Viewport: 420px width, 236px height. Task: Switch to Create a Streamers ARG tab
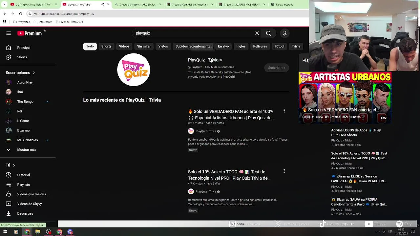click(x=138, y=5)
